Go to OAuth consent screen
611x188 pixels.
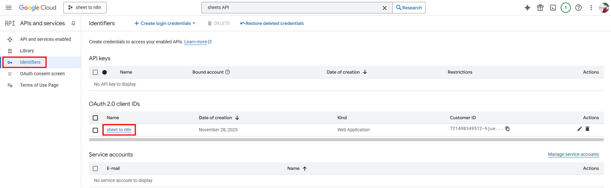pos(42,74)
